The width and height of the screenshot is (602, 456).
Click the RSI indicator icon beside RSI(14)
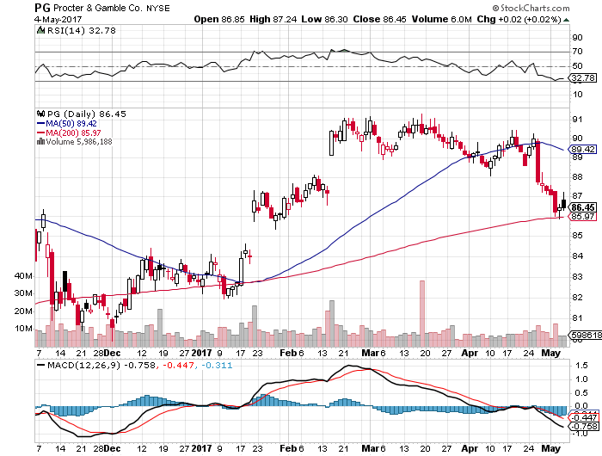(x=40, y=30)
